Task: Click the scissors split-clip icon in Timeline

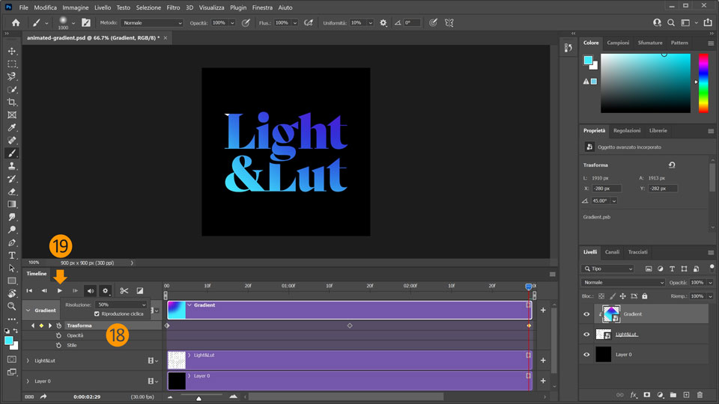Action: click(124, 290)
